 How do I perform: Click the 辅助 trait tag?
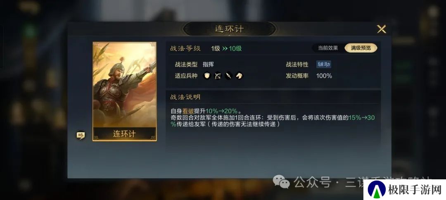(x=324, y=64)
